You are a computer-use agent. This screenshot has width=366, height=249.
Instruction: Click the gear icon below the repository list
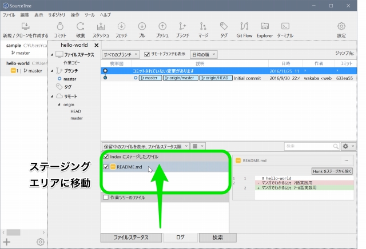41,242
